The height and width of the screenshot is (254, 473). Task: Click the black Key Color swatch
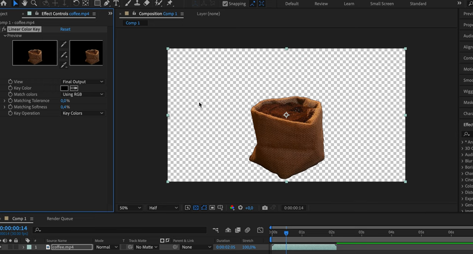[x=64, y=88]
